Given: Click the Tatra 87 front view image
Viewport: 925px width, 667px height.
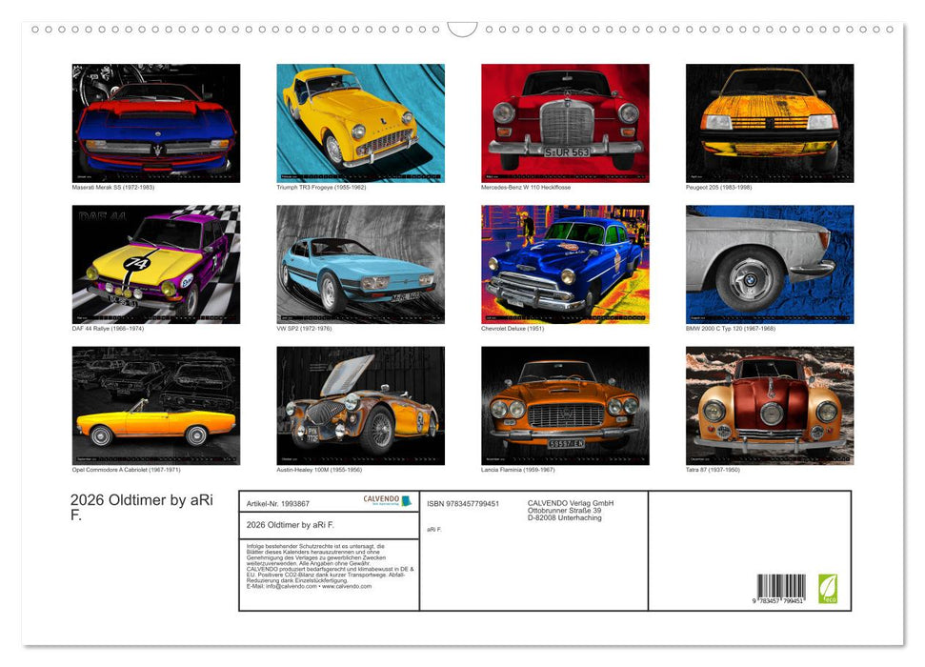Looking at the screenshot, I should tap(770, 405).
